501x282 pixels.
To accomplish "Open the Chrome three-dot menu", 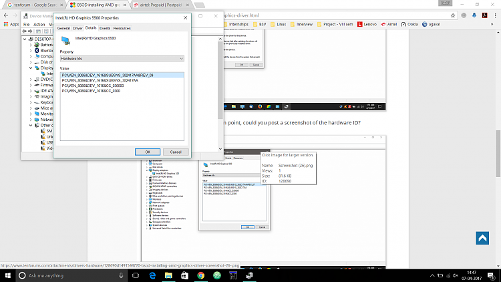I will pyautogui.click(x=495, y=15).
